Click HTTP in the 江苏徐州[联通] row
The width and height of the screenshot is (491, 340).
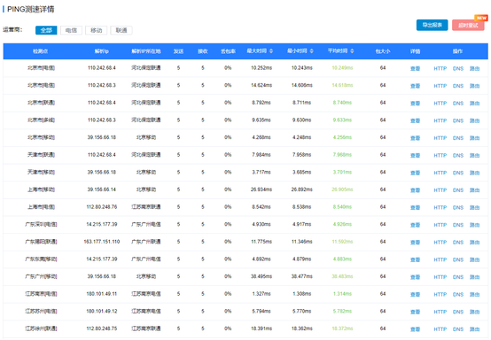click(440, 329)
